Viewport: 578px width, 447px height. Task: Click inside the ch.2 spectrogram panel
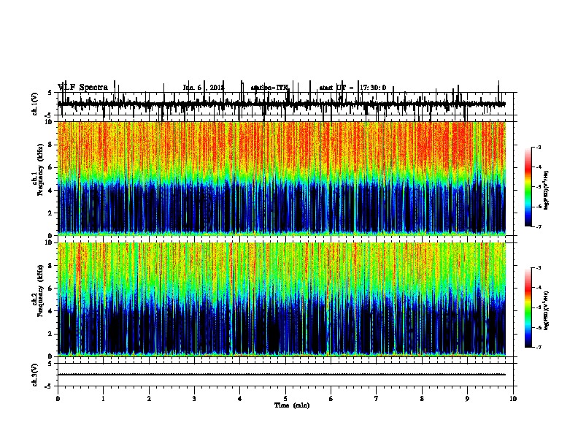click(x=282, y=299)
